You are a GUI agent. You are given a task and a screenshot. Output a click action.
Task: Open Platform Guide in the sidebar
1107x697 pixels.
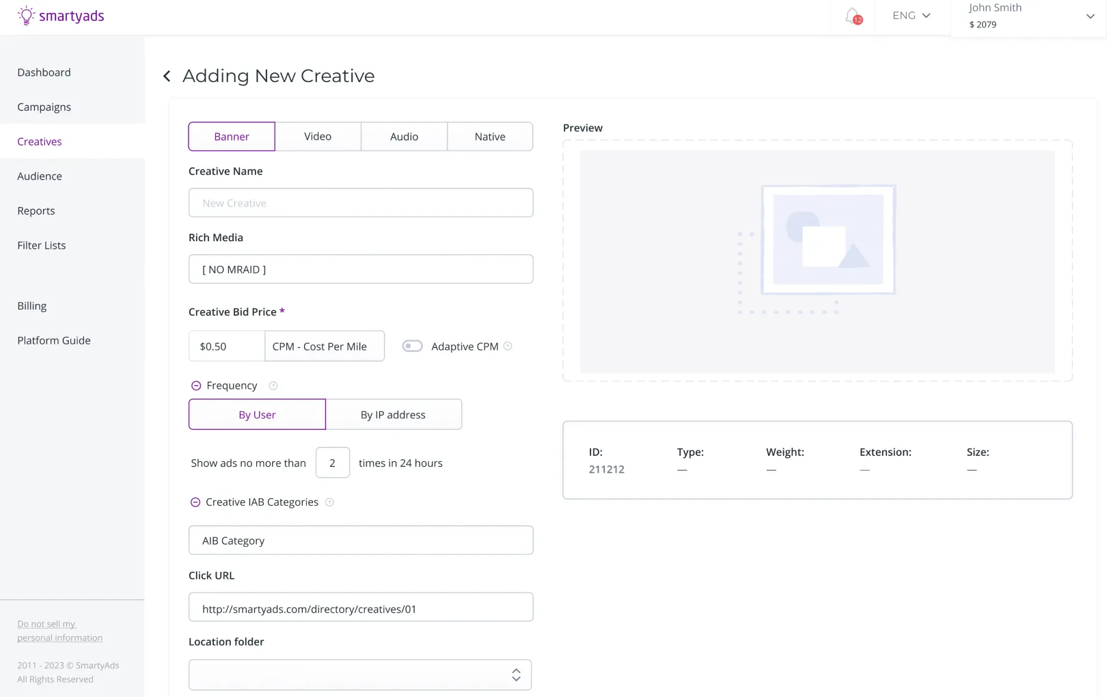point(54,340)
